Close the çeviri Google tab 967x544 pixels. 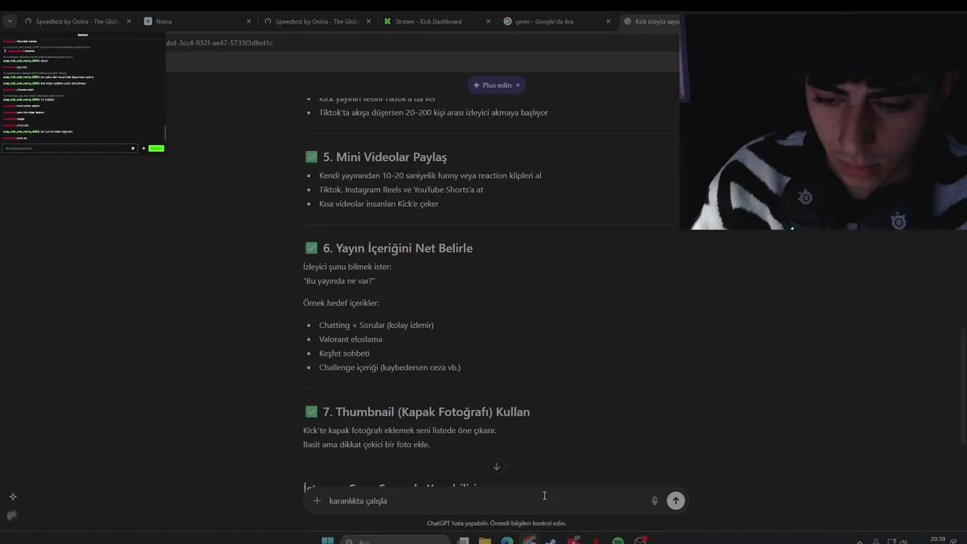tap(608, 21)
